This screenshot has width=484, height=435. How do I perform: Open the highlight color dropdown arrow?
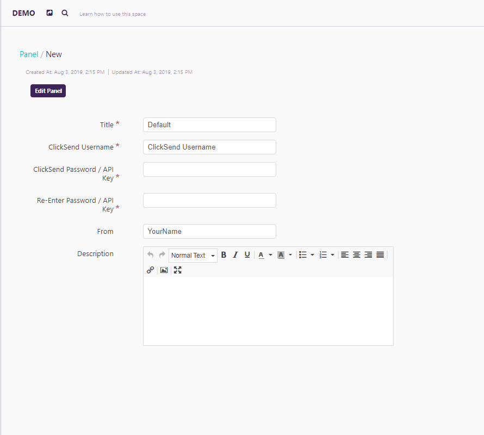click(290, 255)
